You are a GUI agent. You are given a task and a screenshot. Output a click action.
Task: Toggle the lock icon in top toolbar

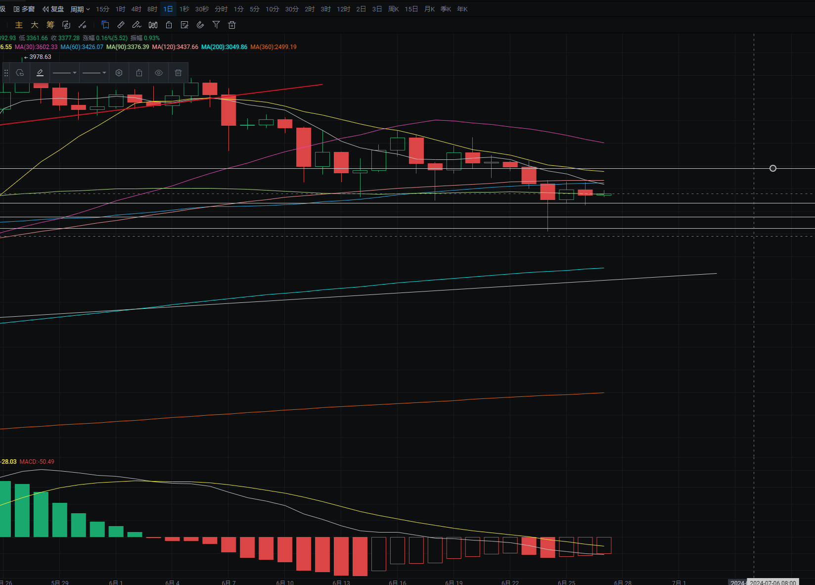(169, 25)
